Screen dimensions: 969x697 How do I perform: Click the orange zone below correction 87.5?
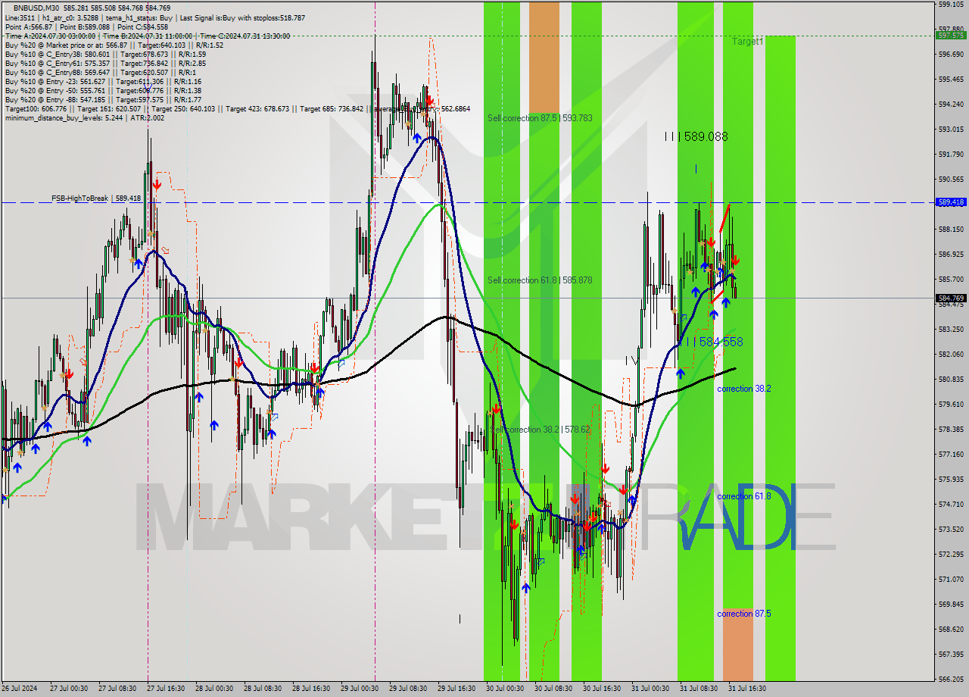point(738,643)
